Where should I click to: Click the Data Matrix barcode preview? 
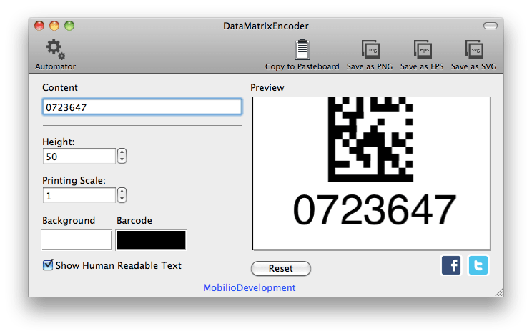click(x=370, y=139)
